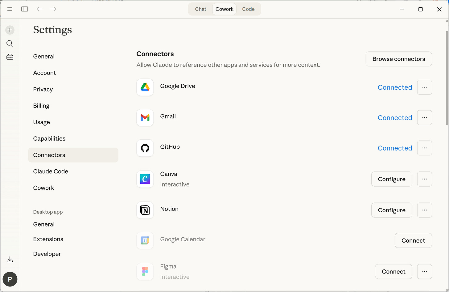Select the Google Calendar icon

click(x=145, y=240)
